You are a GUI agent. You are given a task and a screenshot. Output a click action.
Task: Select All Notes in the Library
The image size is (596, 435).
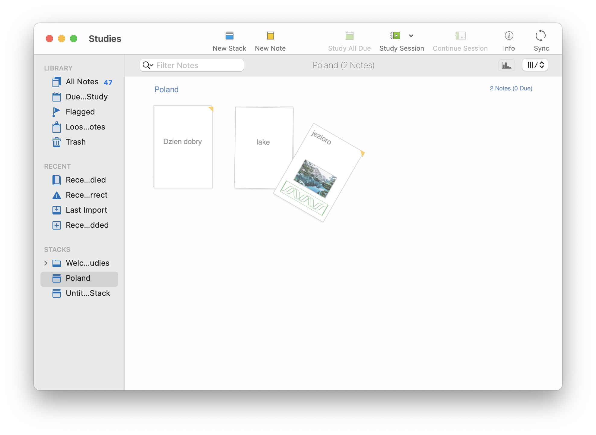tap(82, 82)
